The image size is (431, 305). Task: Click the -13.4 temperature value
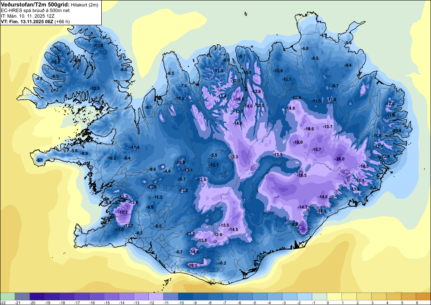(222, 96)
